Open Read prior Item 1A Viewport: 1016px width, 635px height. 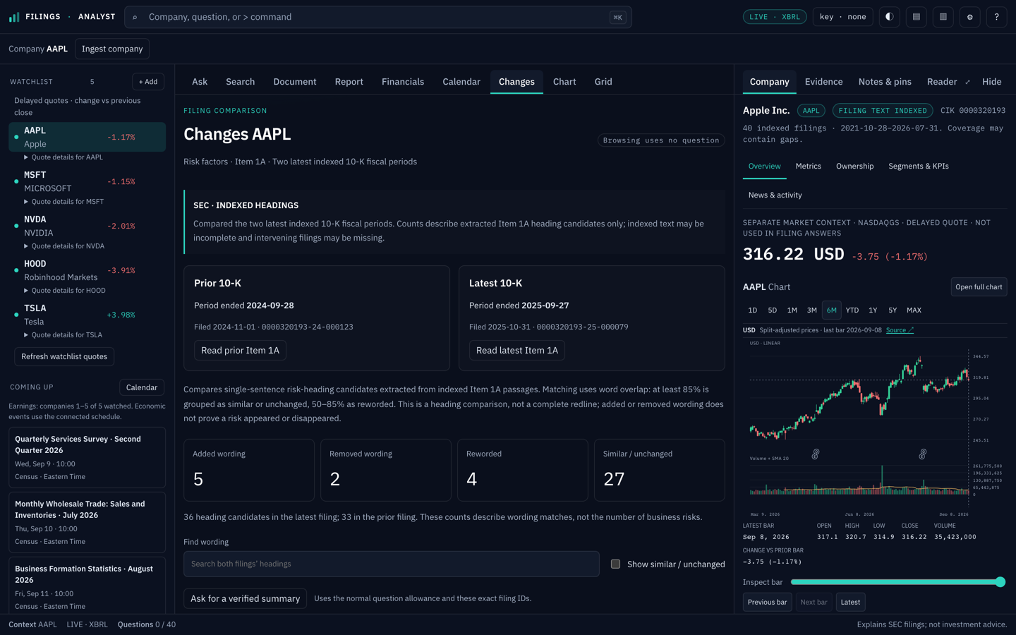pyautogui.click(x=240, y=351)
